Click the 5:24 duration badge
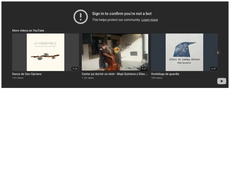Screen dimensions: 230x173 (x=75, y=68)
